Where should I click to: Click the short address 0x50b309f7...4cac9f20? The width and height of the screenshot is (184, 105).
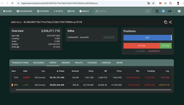[x=78, y=37]
